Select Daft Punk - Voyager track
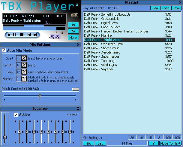Screen dimensions: 183x147 coord(129,69)
